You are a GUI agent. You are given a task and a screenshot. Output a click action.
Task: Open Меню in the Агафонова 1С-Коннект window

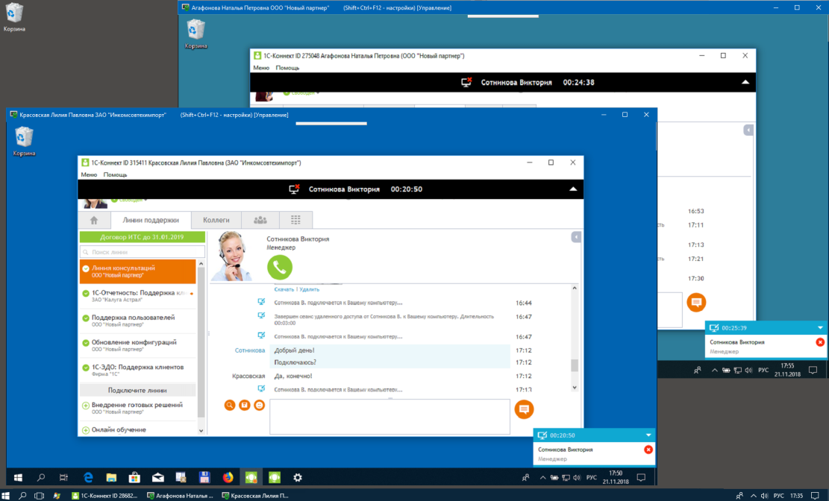(261, 68)
